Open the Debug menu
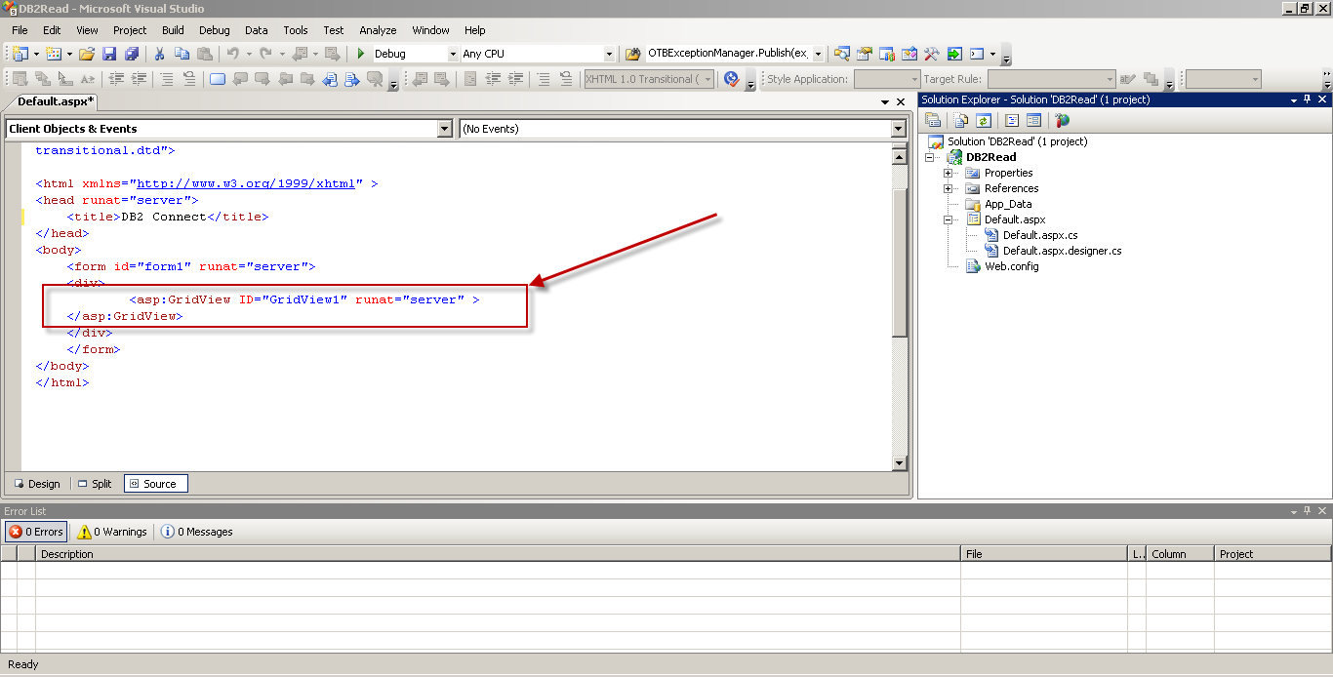 coord(215,30)
